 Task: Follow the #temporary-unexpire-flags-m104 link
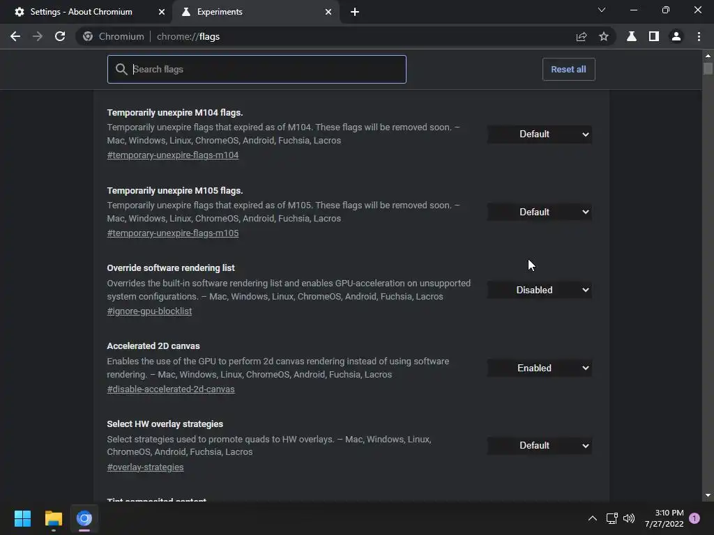[x=173, y=155]
